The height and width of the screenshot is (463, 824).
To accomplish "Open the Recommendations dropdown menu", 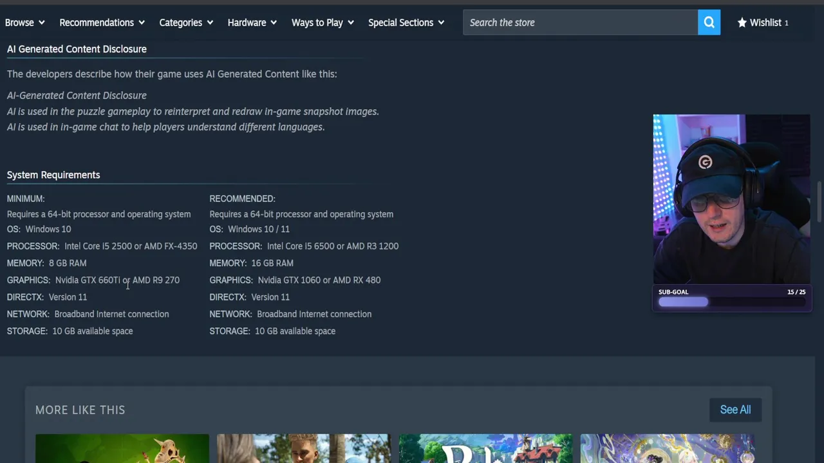I will [102, 23].
